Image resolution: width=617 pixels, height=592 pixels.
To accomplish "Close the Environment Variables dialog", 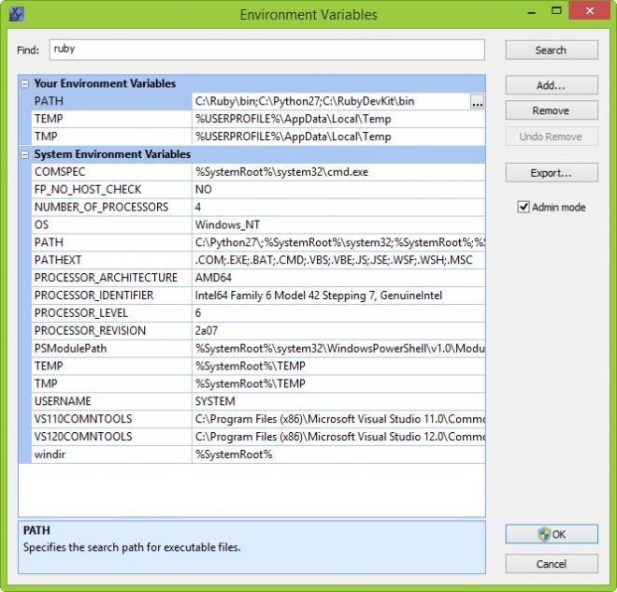I will click(590, 11).
